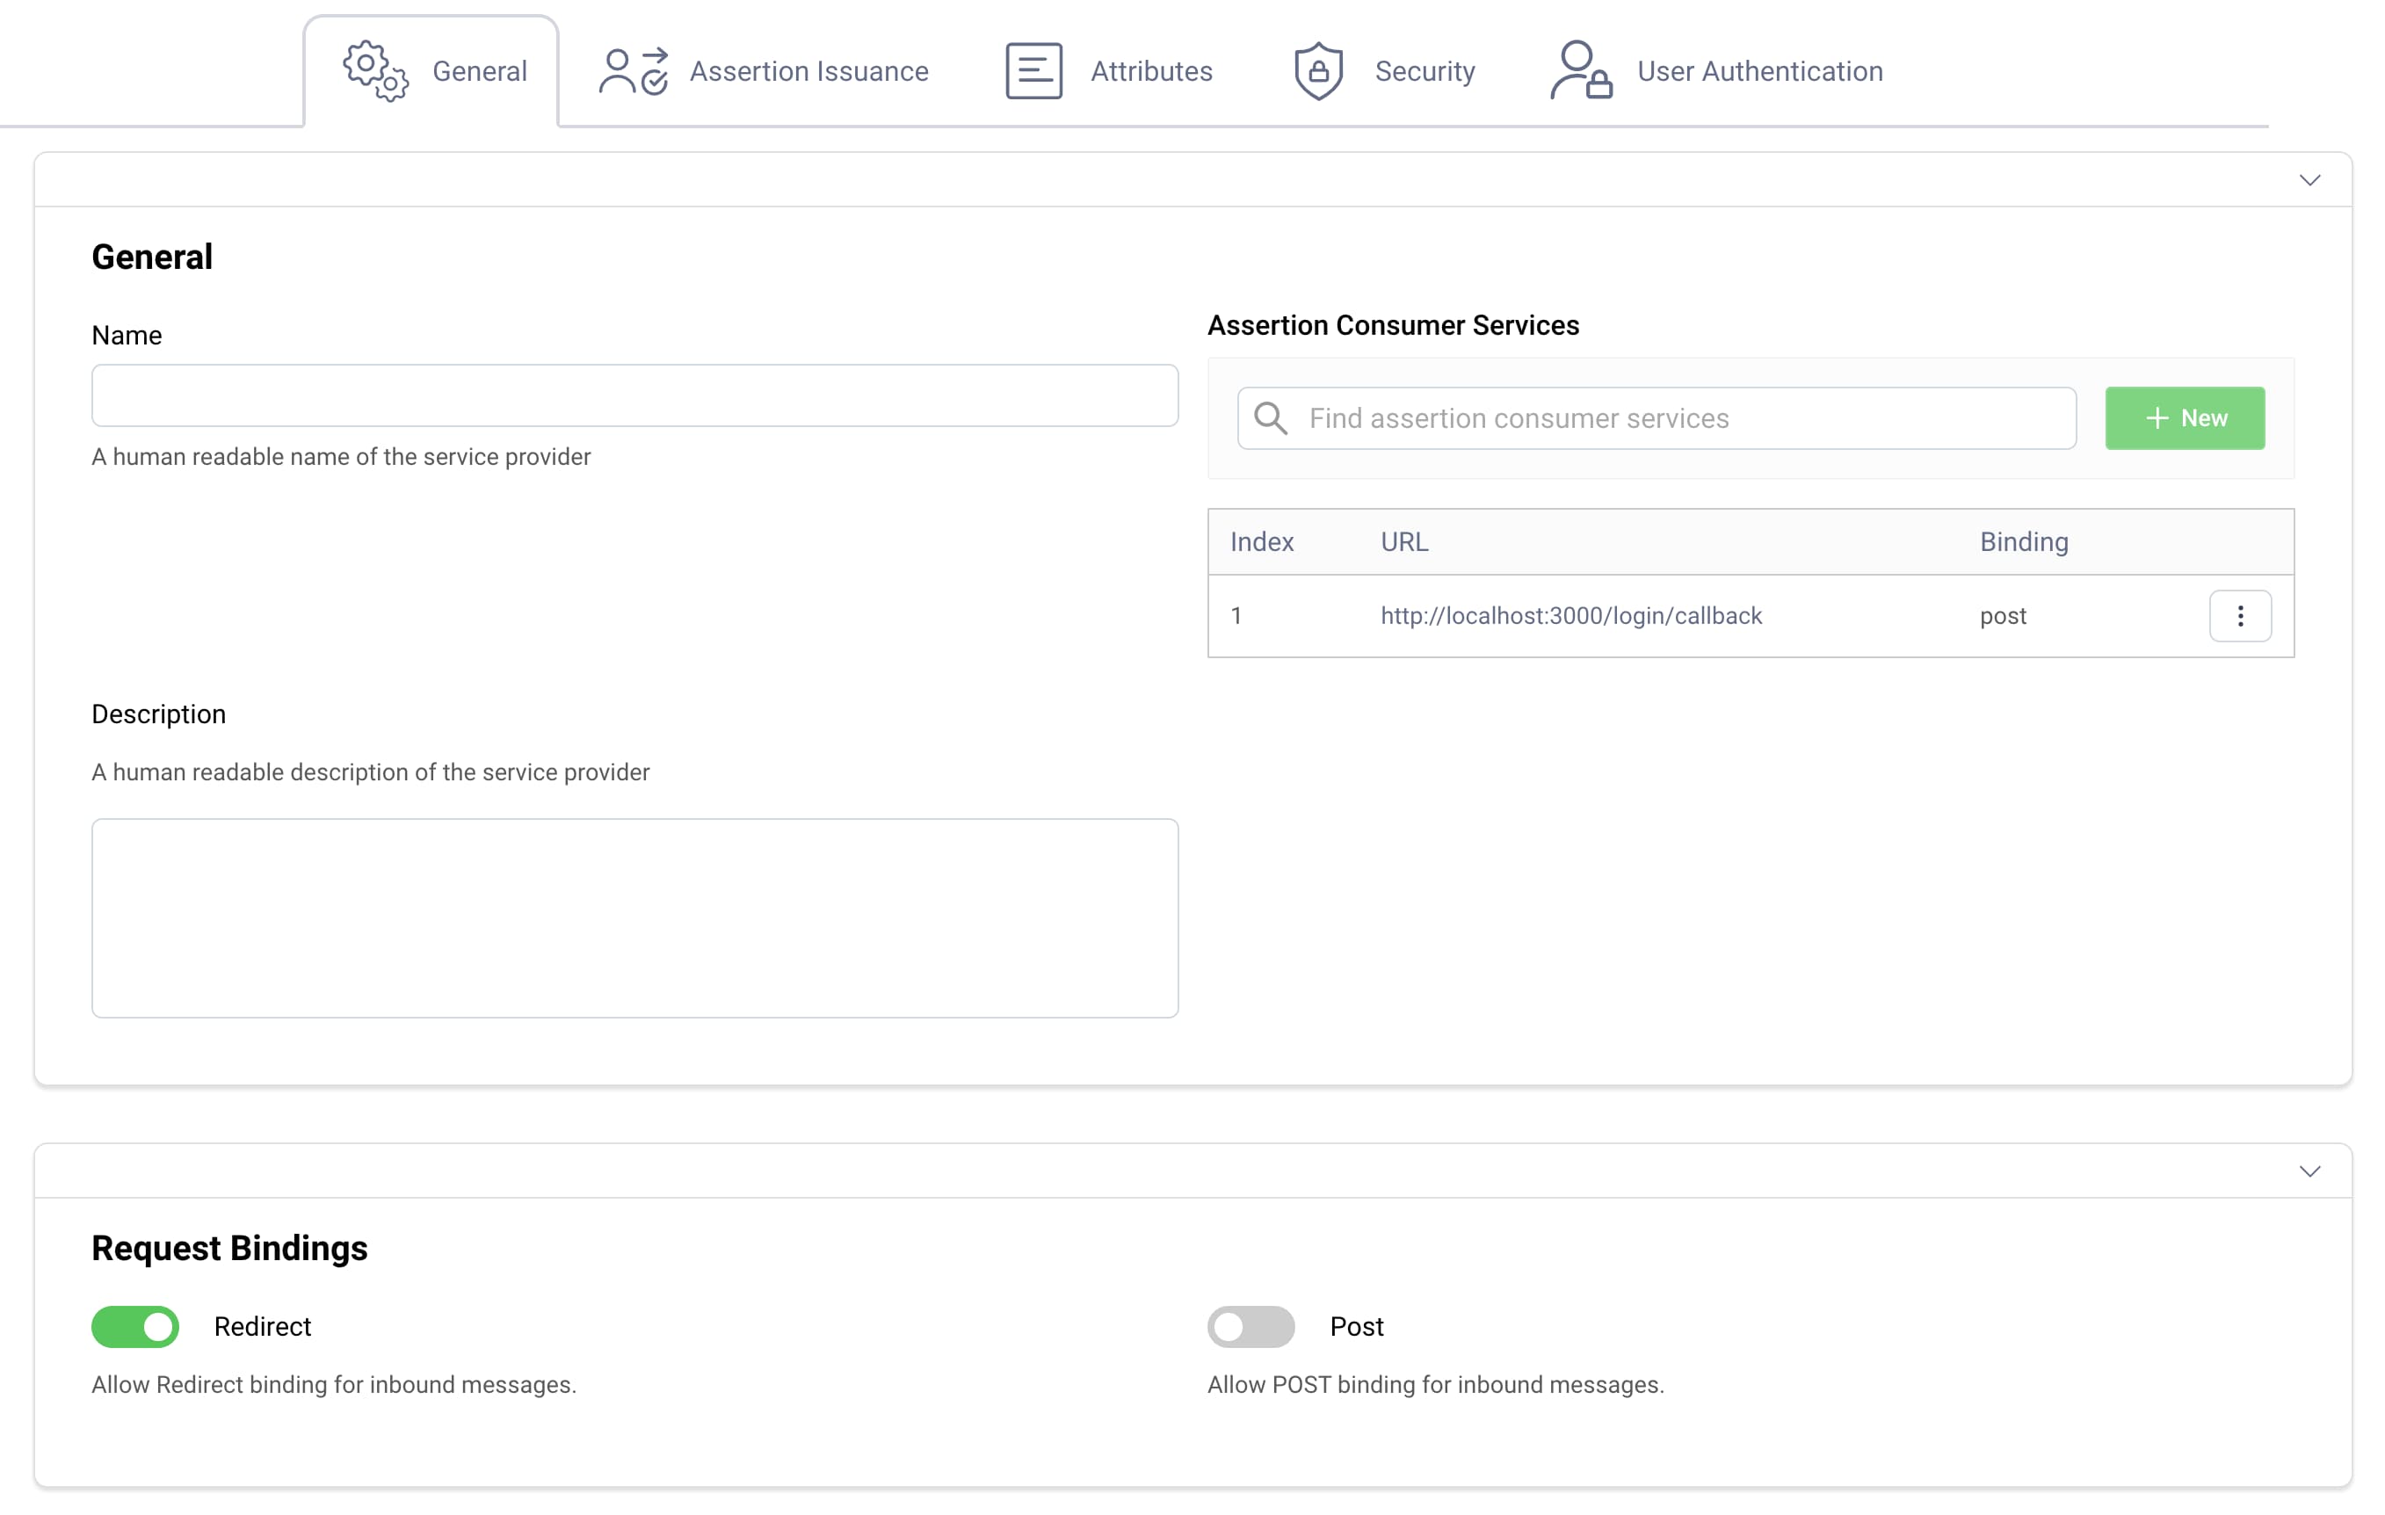Click the Security shield icon

(x=1317, y=69)
